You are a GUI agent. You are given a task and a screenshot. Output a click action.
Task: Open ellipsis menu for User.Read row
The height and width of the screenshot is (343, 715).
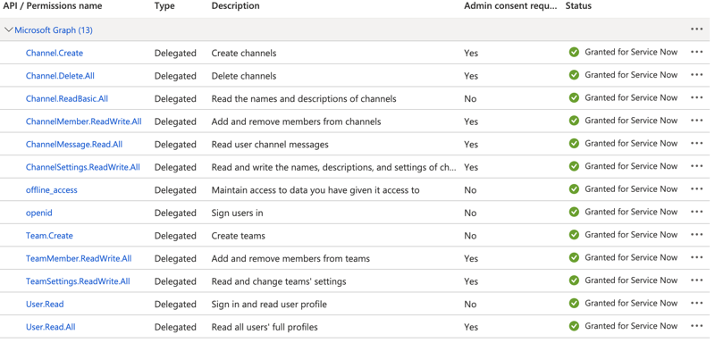point(696,303)
